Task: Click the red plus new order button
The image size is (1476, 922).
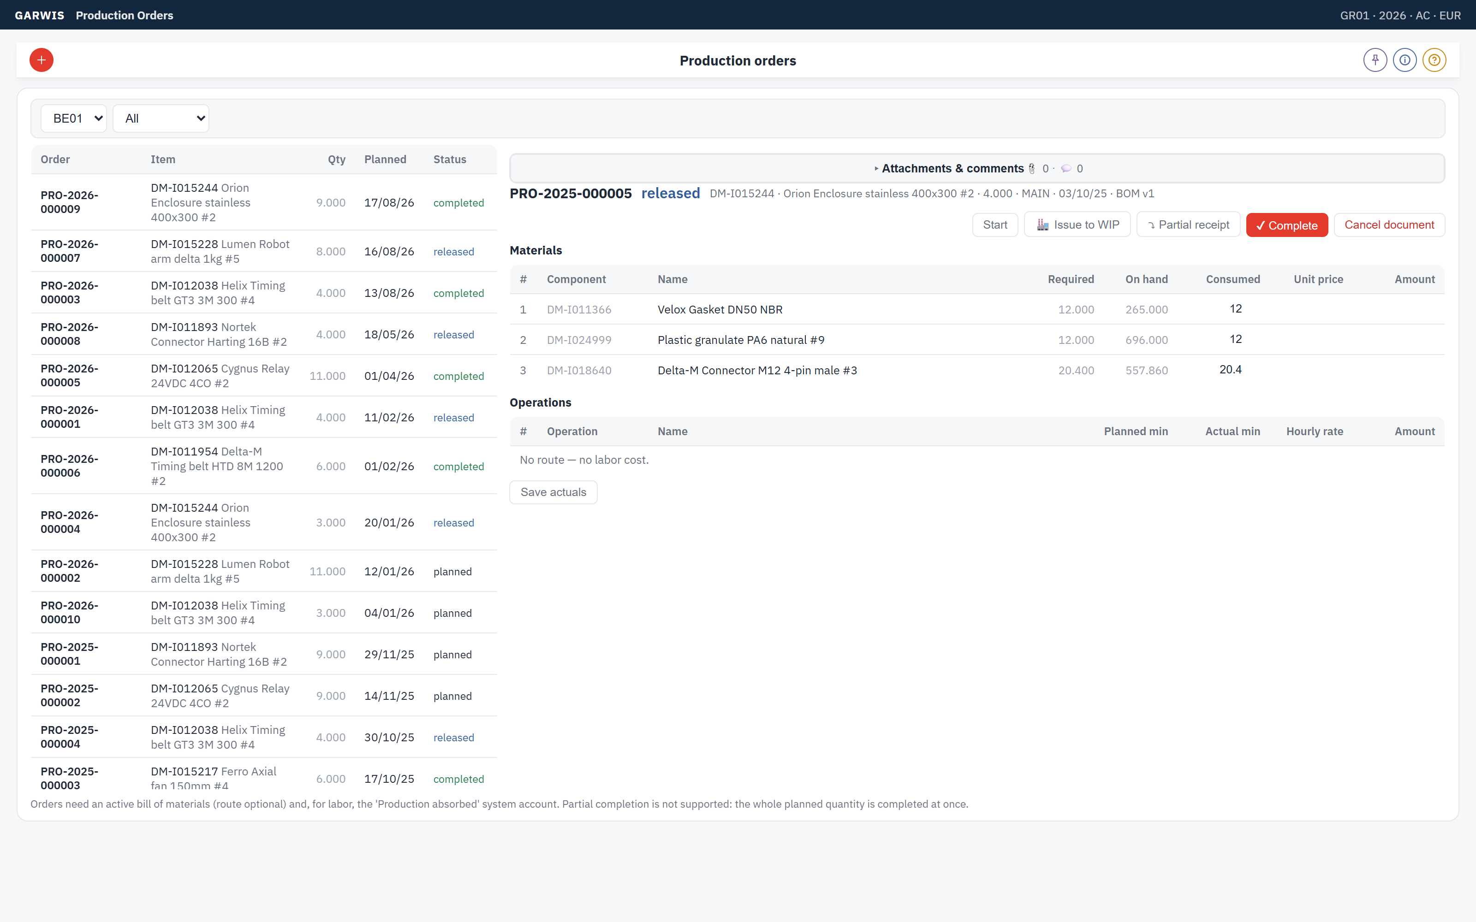Action: [42, 60]
